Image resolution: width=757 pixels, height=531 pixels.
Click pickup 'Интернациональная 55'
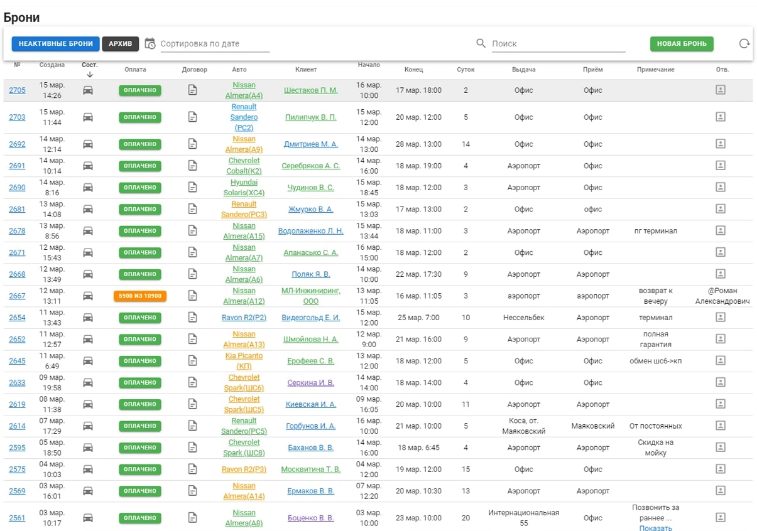pyautogui.click(x=523, y=518)
